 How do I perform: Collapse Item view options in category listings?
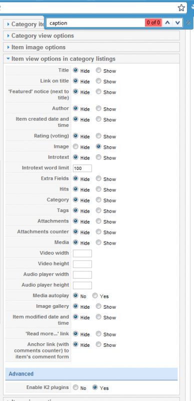(91, 59)
